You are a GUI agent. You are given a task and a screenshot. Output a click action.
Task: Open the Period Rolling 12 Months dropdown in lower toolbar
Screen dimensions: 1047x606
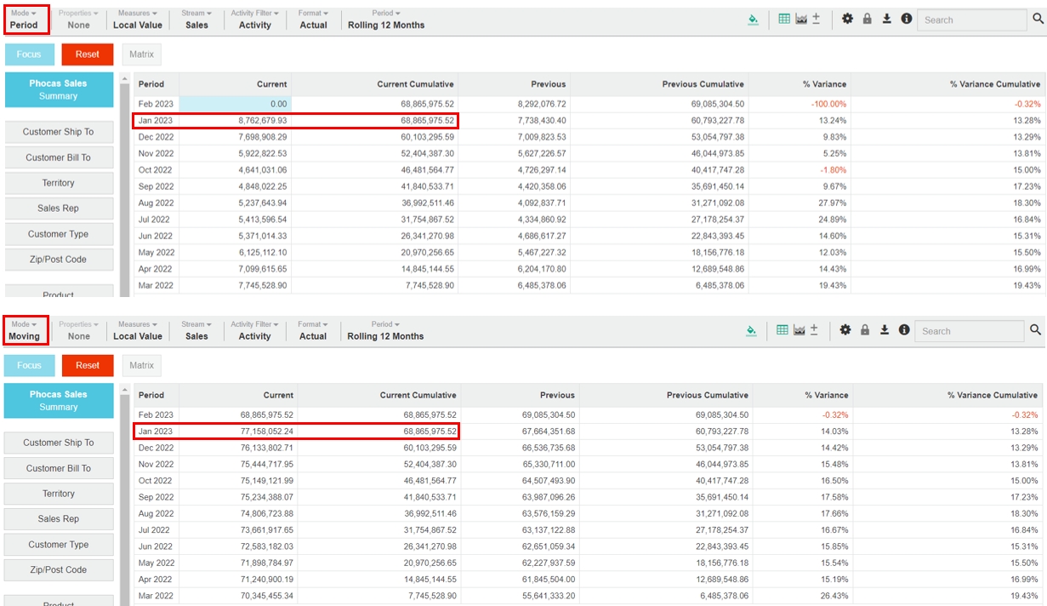pos(385,330)
